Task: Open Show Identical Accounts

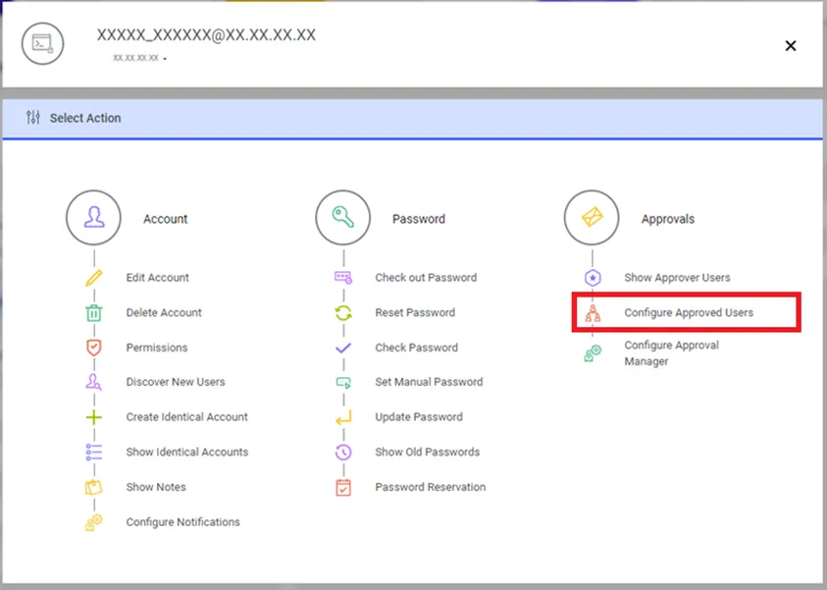Action: (186, 452)
